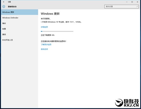Click the update download progress bar
Image resolution: width=141 pixels, height=109 pixels.
[x=57, y=31]
